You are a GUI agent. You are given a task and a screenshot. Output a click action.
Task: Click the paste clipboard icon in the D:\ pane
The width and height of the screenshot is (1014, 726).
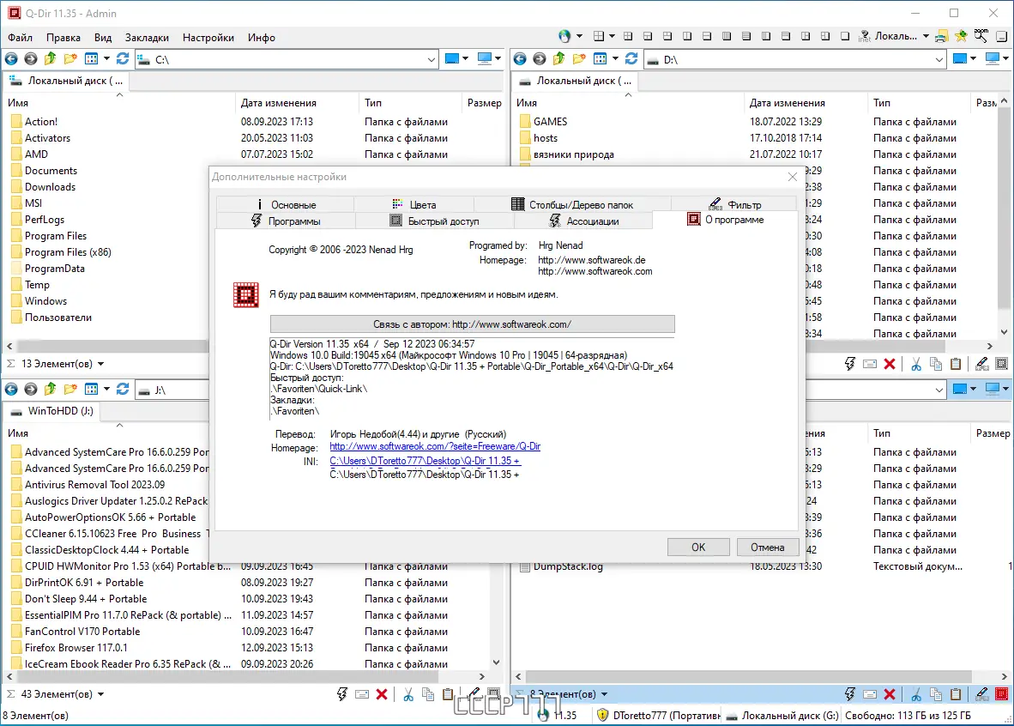(956, 365)
